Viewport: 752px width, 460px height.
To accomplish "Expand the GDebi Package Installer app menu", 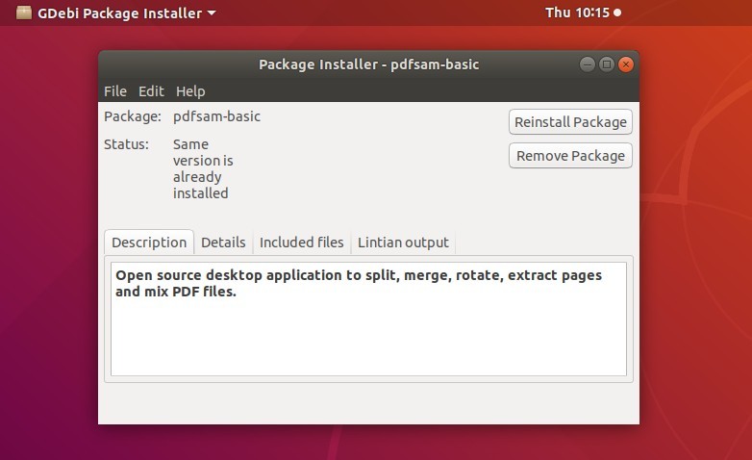I will [x=127, y=13].
